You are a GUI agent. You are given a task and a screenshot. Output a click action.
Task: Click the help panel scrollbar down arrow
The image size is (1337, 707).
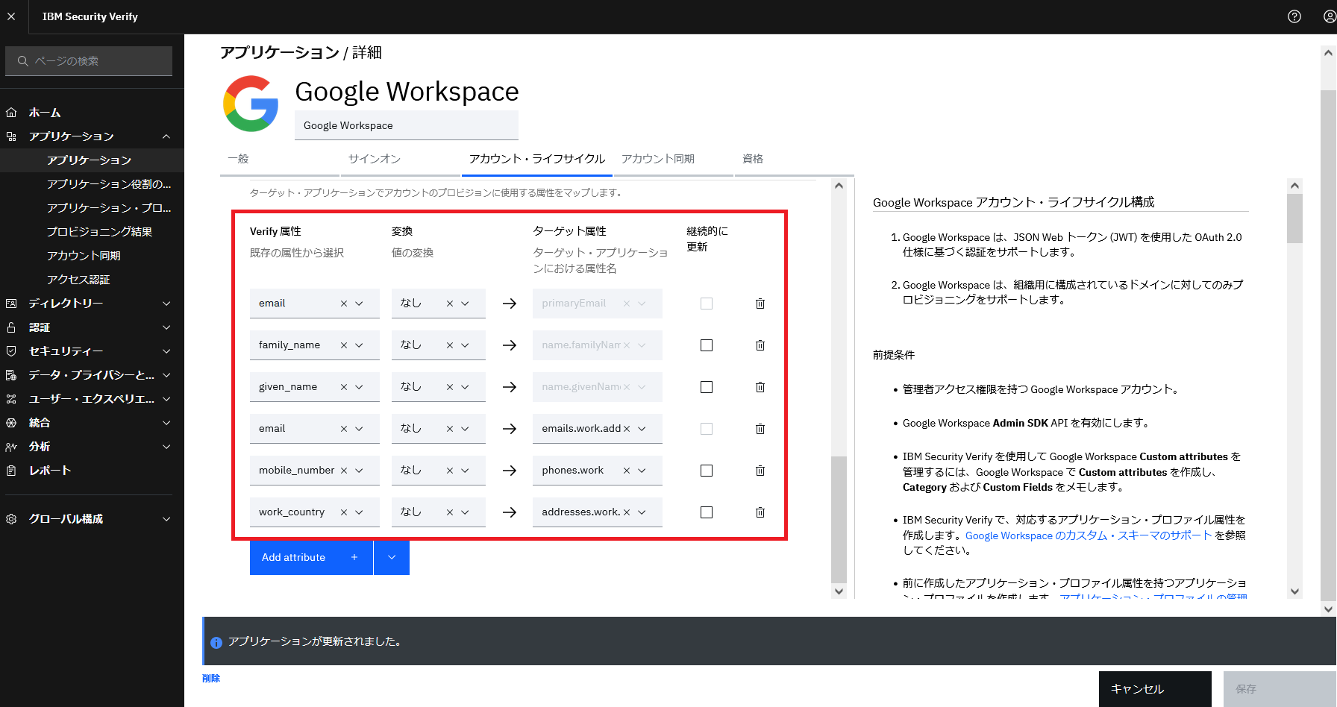pyautogui.click(x=1294, y=591)
